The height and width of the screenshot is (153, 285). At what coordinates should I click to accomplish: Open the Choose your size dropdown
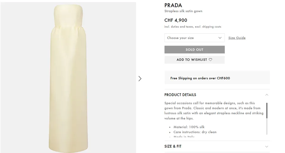[194, 38]
